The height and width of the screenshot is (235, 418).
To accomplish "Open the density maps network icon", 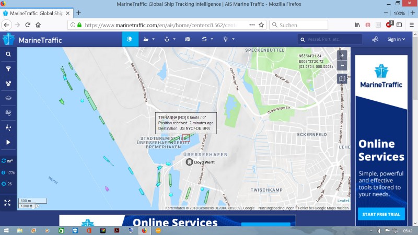I will click(8, 127).
